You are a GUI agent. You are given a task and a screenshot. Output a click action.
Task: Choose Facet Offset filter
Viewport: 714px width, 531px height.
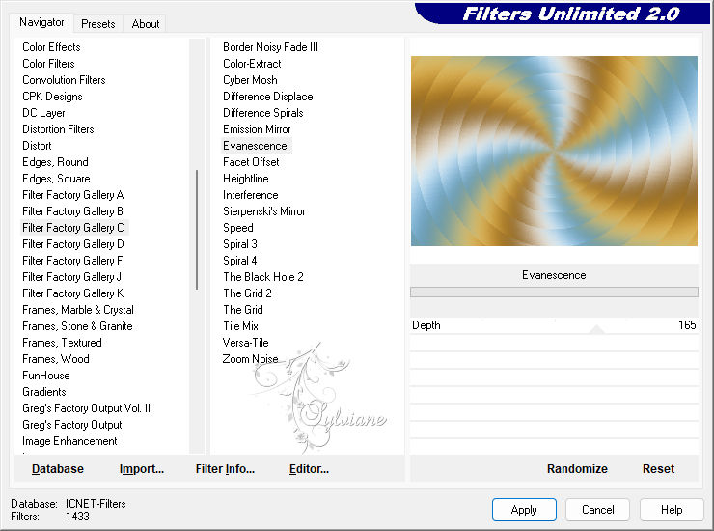click(x=251, y=162)
